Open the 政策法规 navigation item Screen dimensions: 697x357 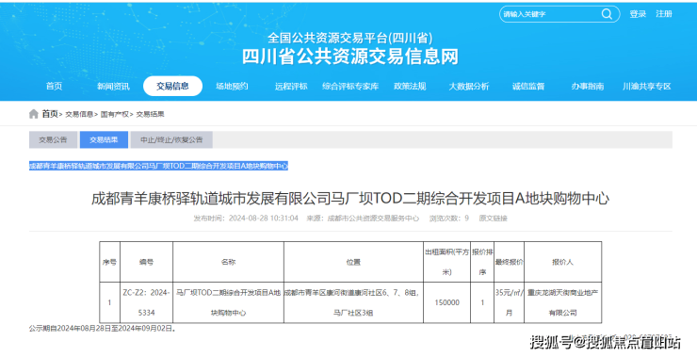410,87
